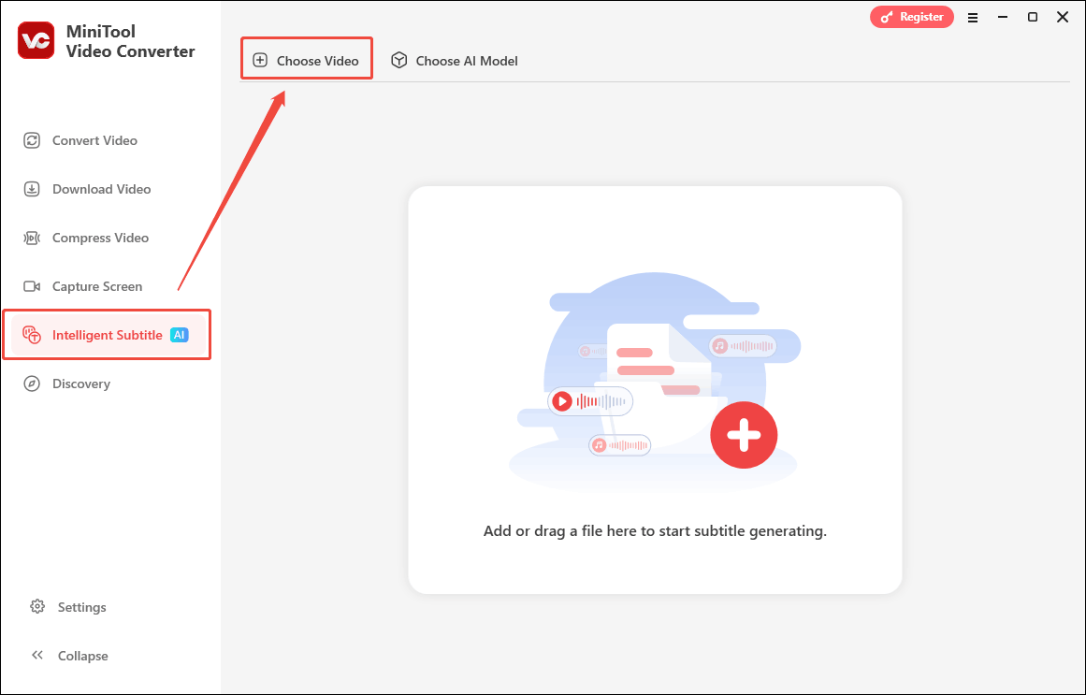Viewport: 1086px width, 695px height.
Task: Select the Convert Video sidebar icon
Action: tap(32, 139)
